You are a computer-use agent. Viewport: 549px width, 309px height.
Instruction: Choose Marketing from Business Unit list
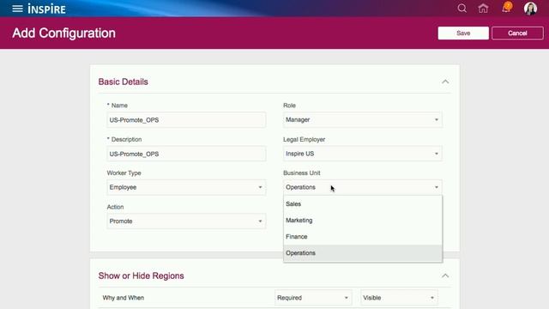[x=363, y=221]
